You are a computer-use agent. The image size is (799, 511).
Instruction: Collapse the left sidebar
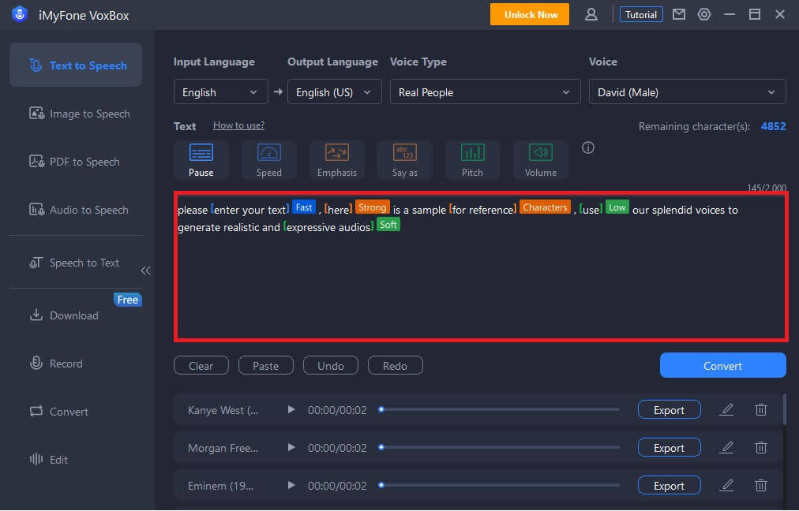coord(146,270)
